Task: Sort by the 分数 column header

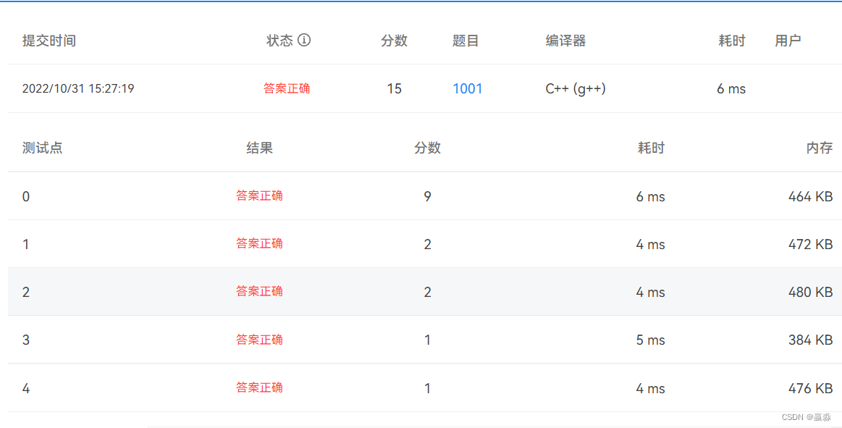Action: click(394, 41)
